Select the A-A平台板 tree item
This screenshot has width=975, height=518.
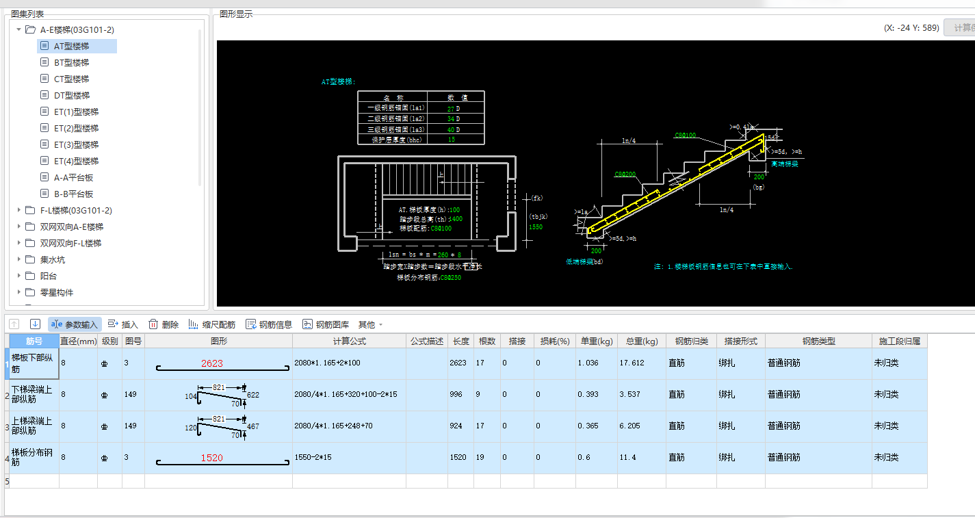(x=73, y=177)
